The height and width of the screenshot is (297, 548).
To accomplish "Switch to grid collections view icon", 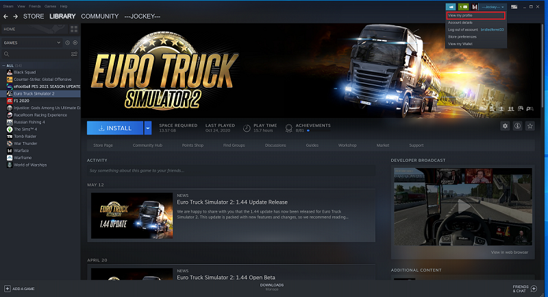I will click(x=73, y=29).
